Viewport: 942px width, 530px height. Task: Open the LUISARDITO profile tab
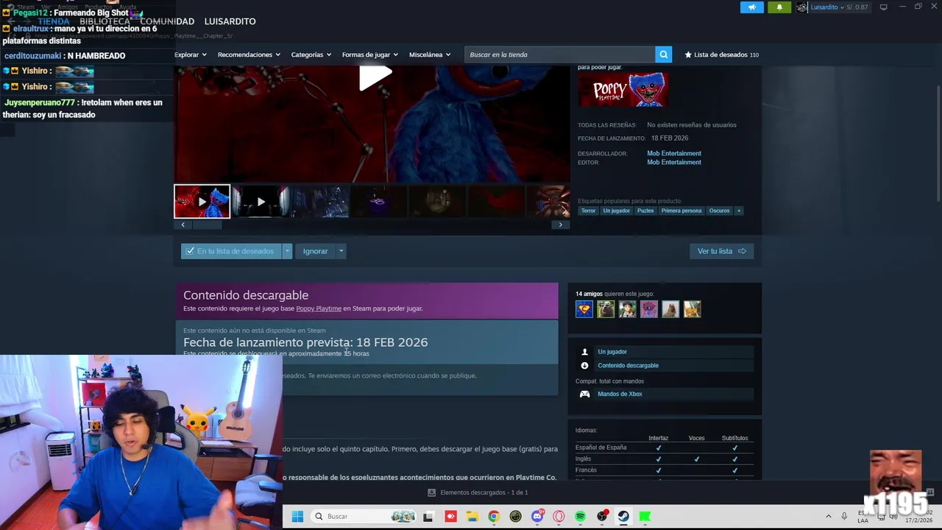(x=230, y=21)
